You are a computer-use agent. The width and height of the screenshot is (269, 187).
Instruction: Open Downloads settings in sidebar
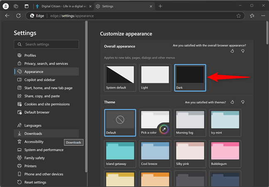(46, 133)
